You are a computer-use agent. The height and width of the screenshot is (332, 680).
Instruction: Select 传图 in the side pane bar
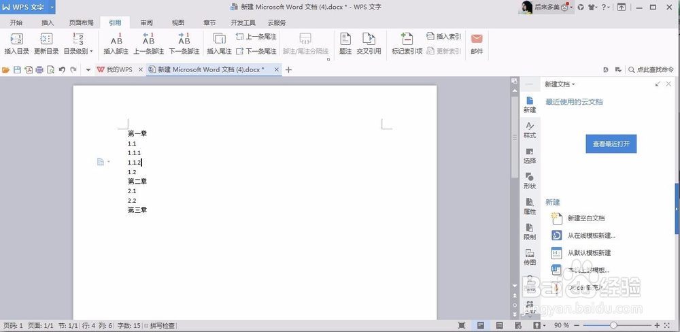pos(530,257)
